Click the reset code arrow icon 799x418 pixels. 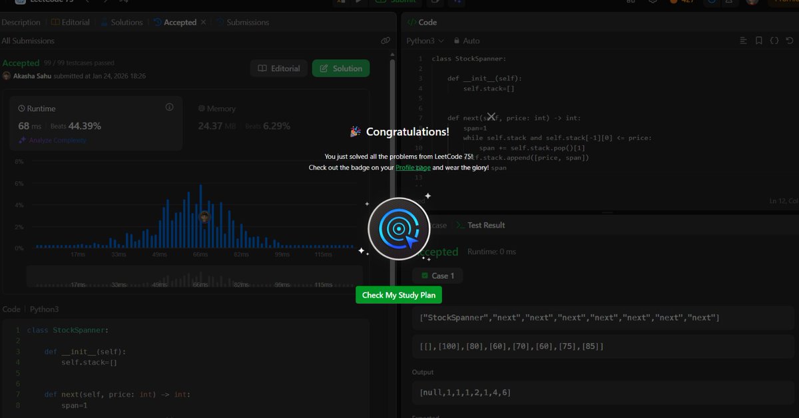click(790, 41)
